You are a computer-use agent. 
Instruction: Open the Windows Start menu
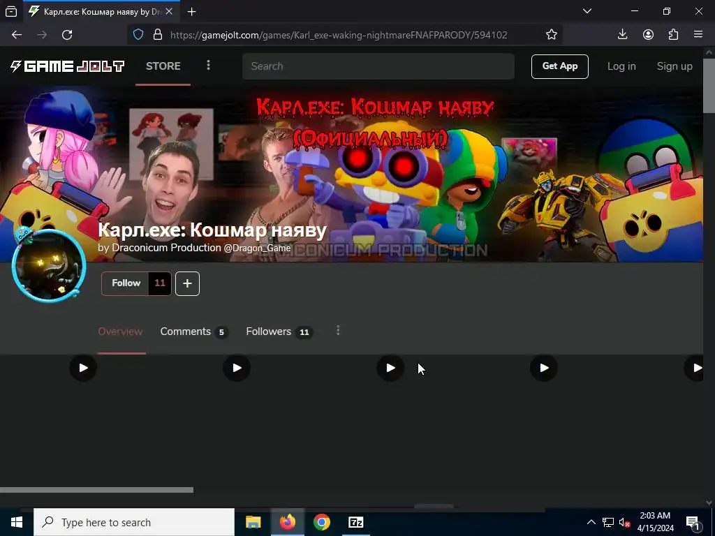(17, 522)
